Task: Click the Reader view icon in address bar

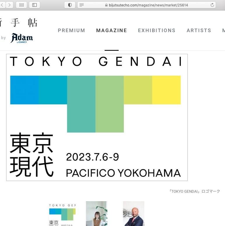Action: coord(82,5)
